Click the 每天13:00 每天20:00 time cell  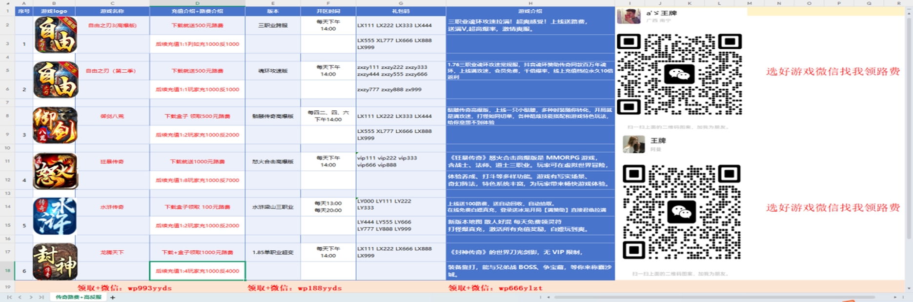coord(328,207)
